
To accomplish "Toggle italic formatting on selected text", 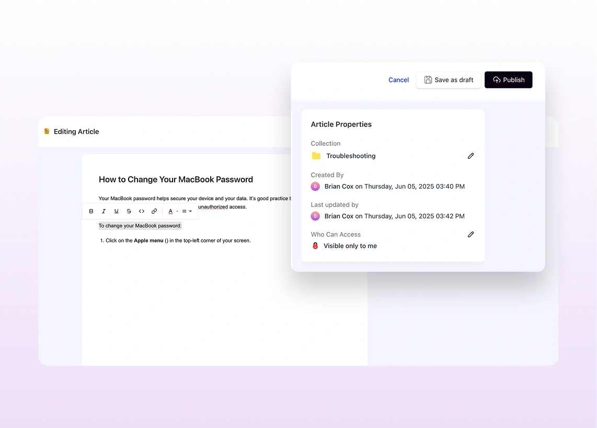I will click(x=104, y=211).
